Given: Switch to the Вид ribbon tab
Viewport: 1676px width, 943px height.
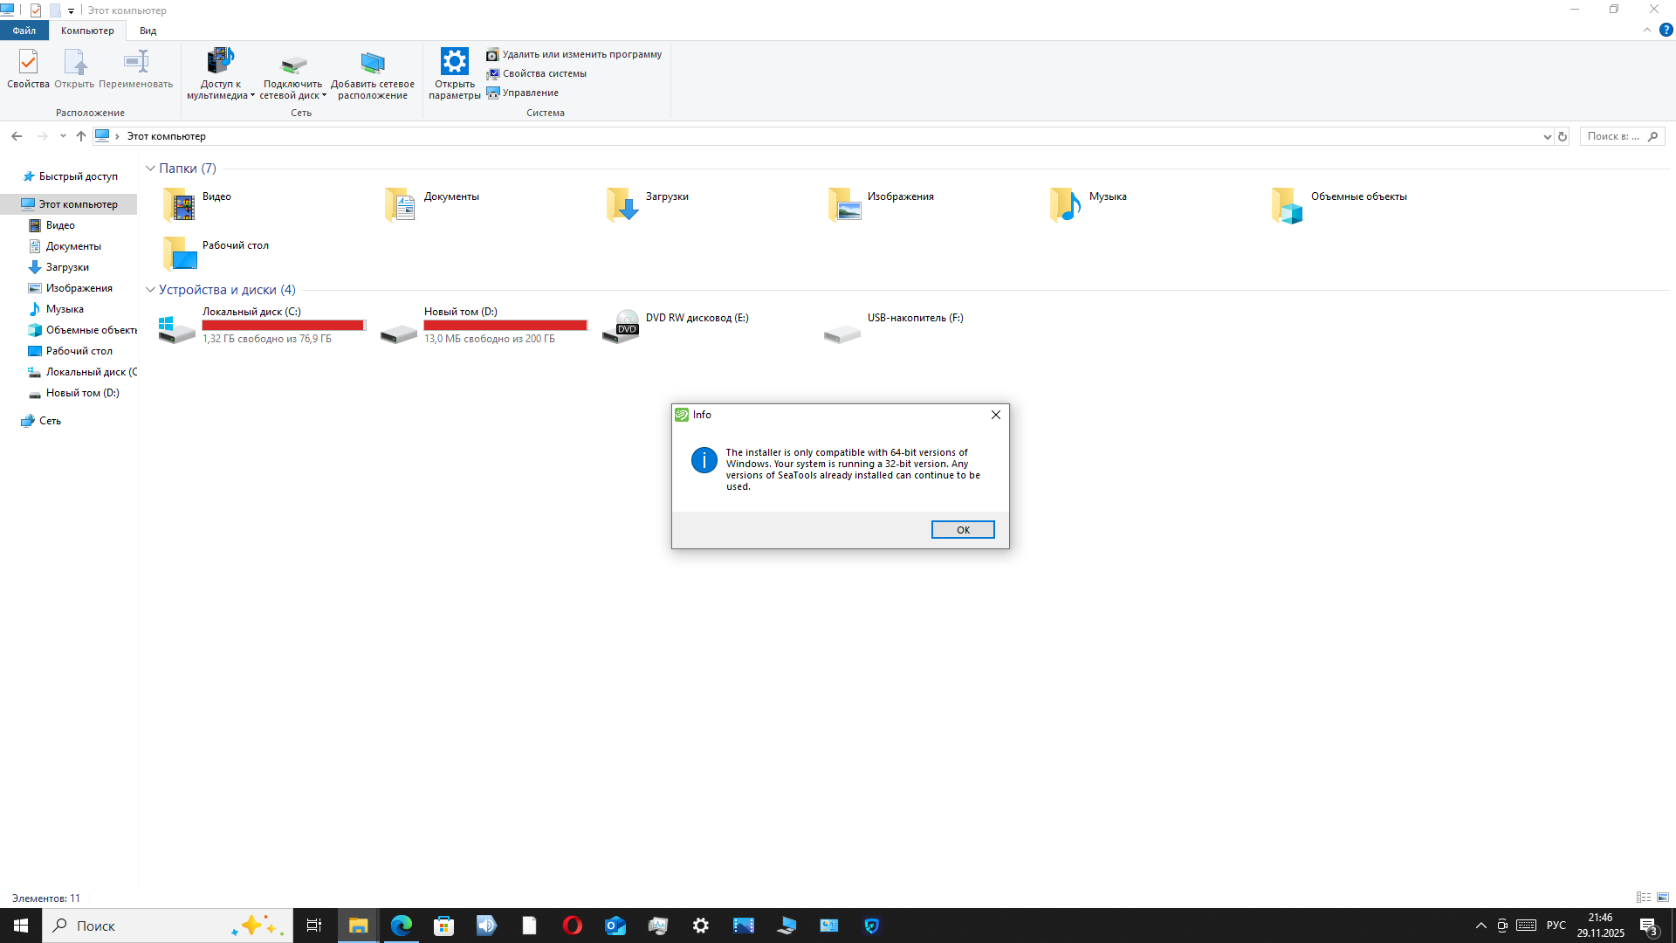Looking at the screenshot, I should [x=148, y=31].
